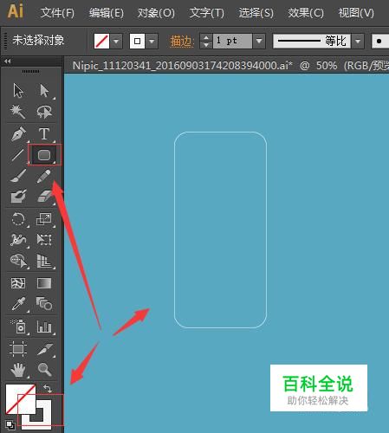Open the 文字(T) menu
Image resolution: width=389 pixels, height=433 pixels.
tap(207, 13)
